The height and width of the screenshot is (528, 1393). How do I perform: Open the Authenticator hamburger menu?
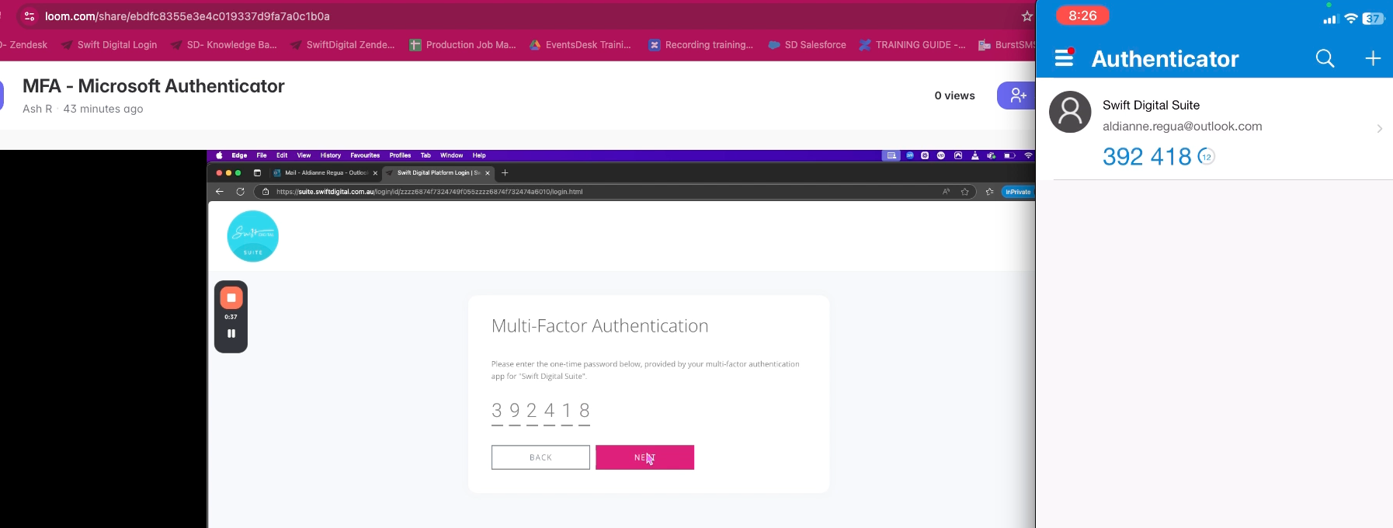point(1065,57)
